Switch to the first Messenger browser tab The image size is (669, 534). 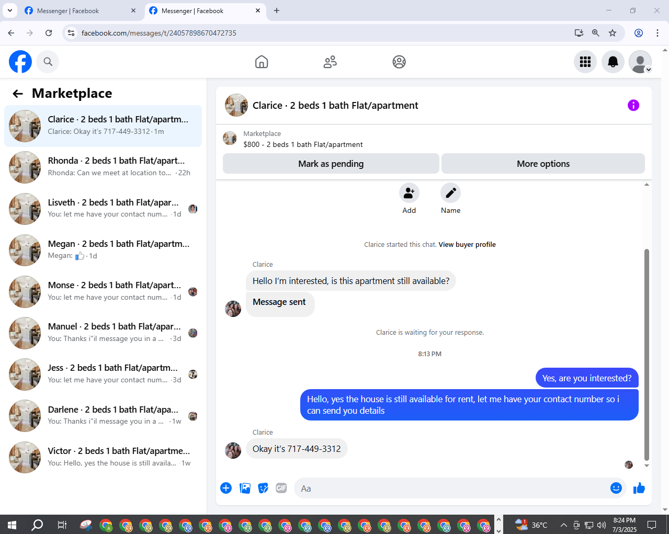[80, 10]
